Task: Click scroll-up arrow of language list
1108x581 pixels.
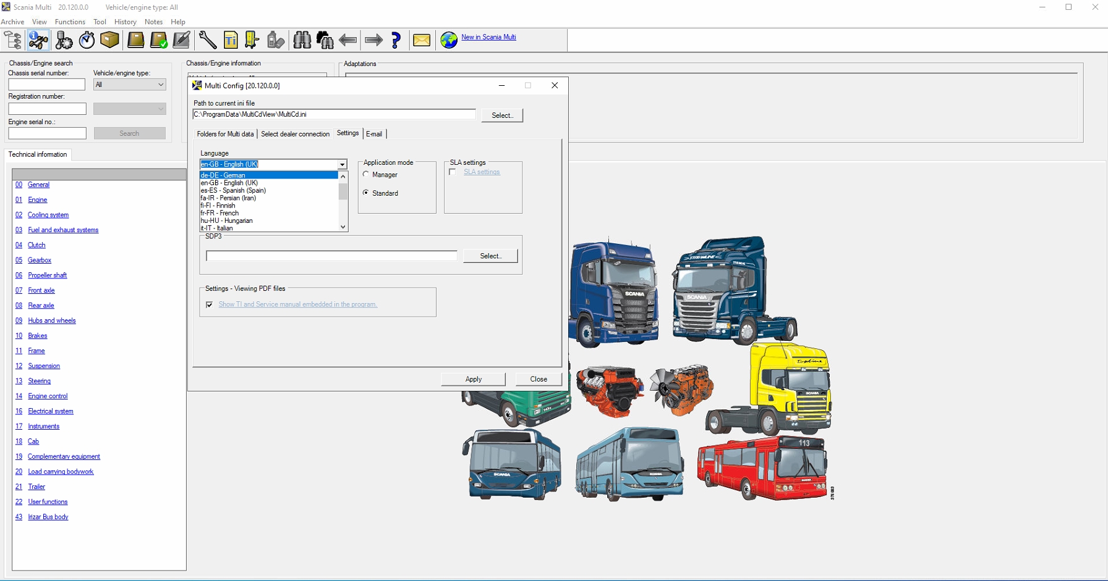Action: (x=343, y=177)
